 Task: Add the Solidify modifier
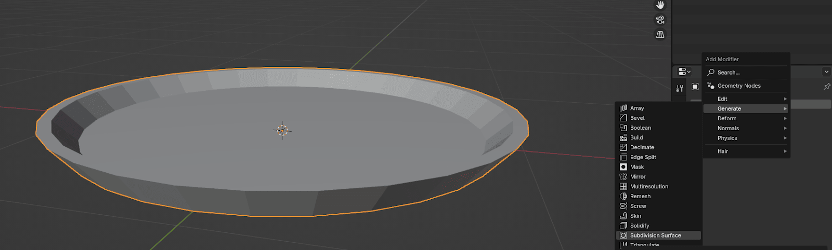point(640,226)
